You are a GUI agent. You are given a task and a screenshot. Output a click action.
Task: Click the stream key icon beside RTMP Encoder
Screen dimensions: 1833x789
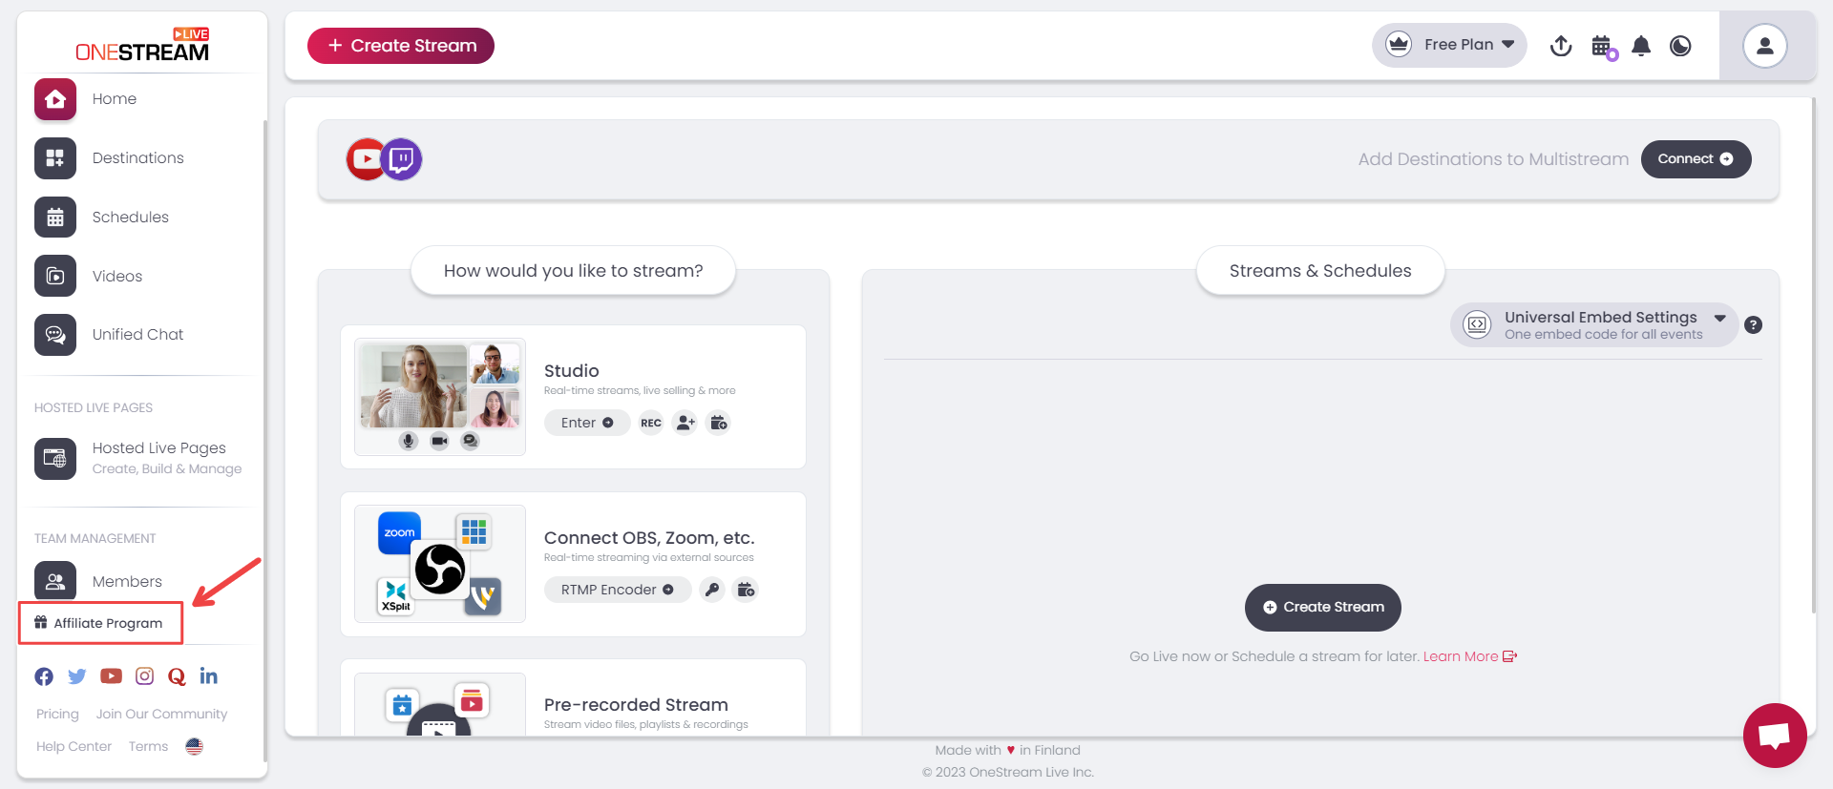(x=712, y=590)
